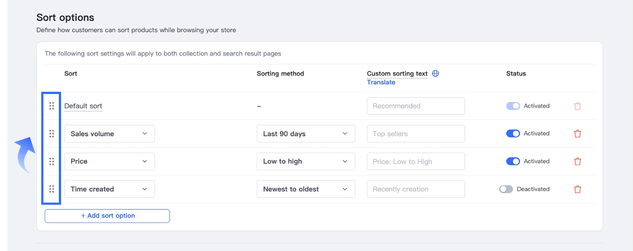Open the Newest to oldest dropdown
The image size is (633, 251).
pyautogui.click(x=305, y=189)
